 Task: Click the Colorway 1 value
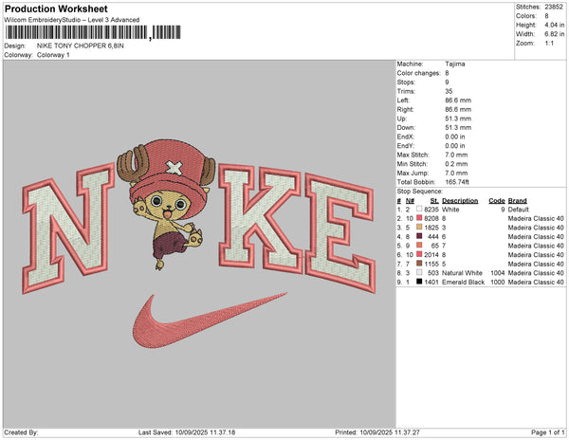[53, 55]
